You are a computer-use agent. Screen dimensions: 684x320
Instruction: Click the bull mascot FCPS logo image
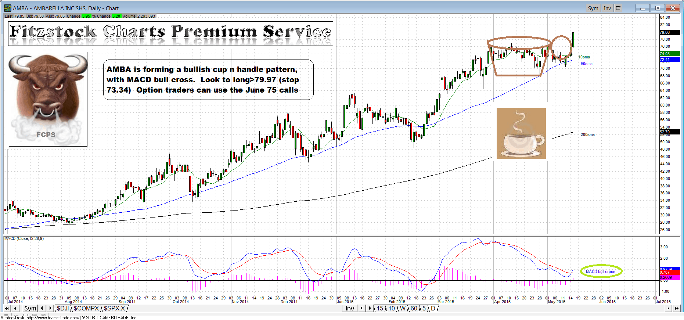coord(48,99)
